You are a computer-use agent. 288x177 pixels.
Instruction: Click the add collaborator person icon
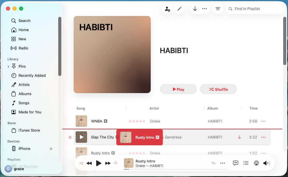[x=167, y=9]
